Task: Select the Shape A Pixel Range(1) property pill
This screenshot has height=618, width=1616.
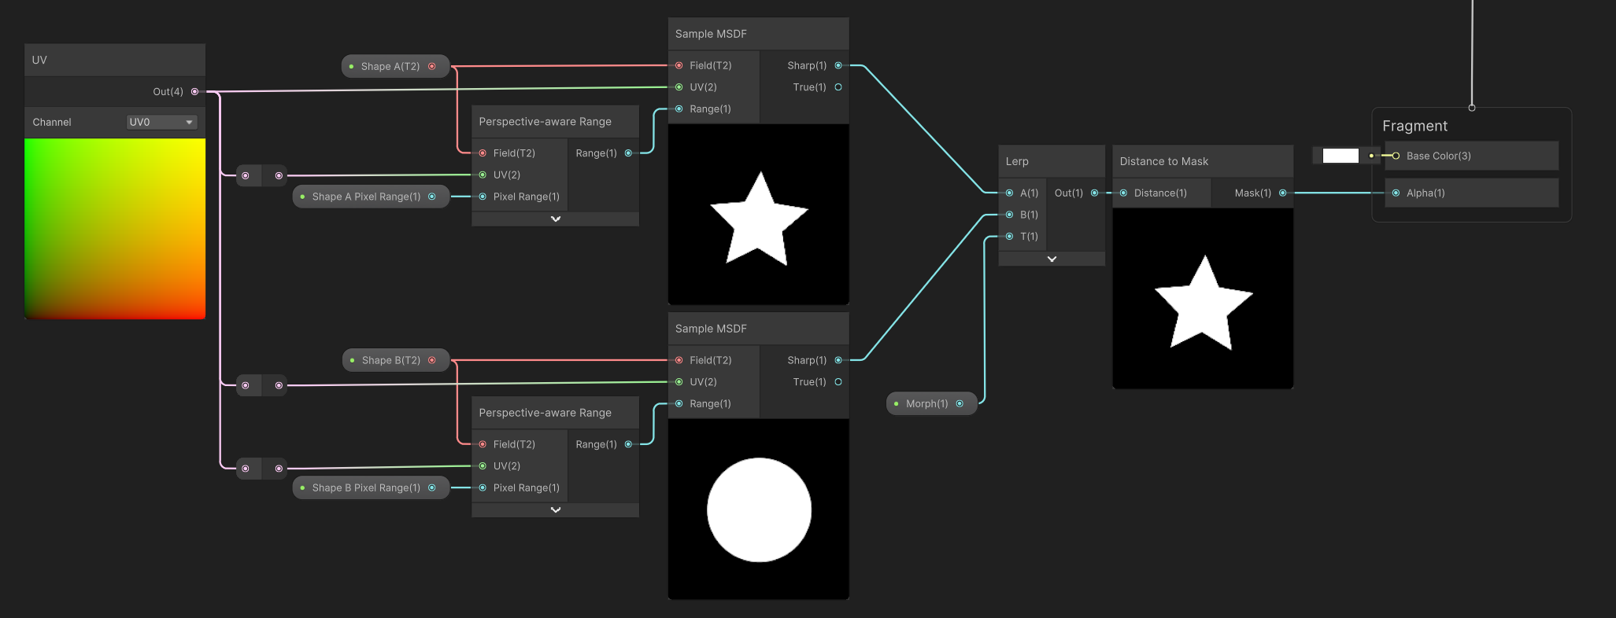Action: click(x=371, y=197)
